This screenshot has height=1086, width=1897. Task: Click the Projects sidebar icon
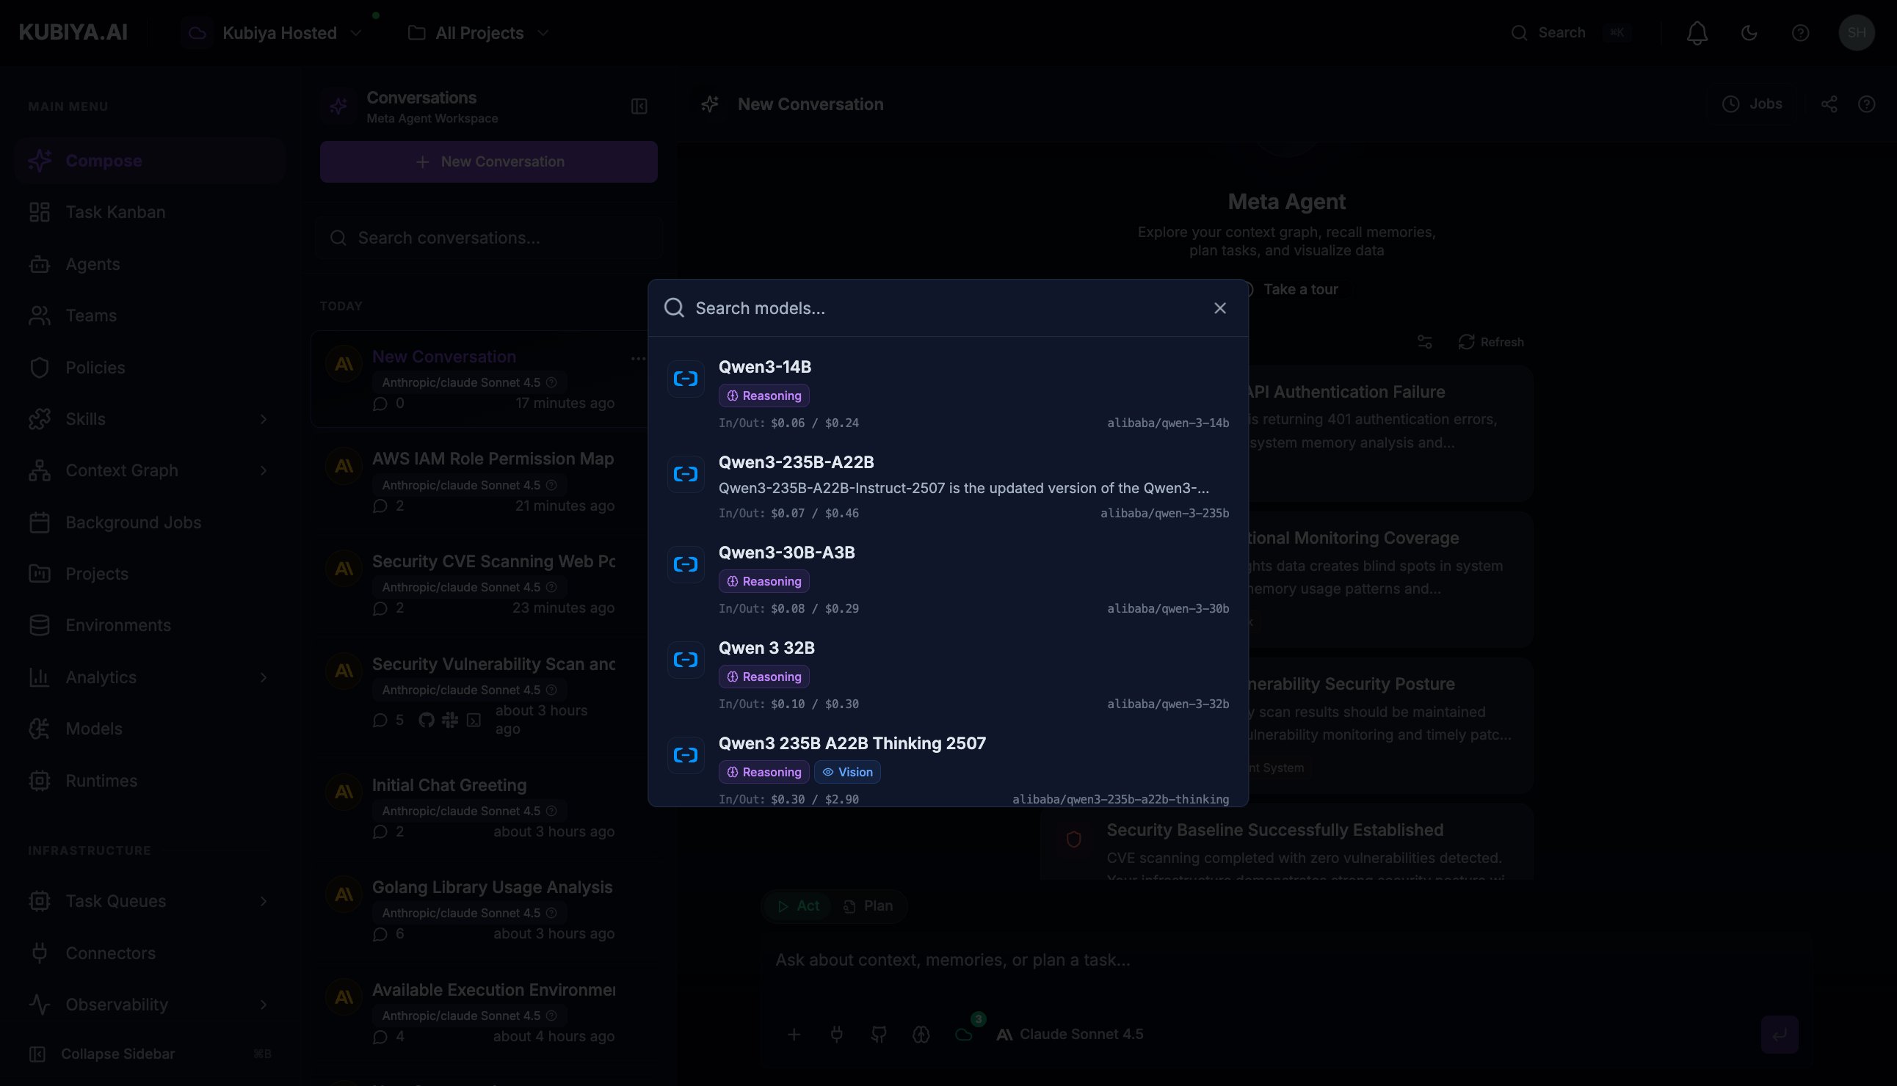click(x=40, y=574)
